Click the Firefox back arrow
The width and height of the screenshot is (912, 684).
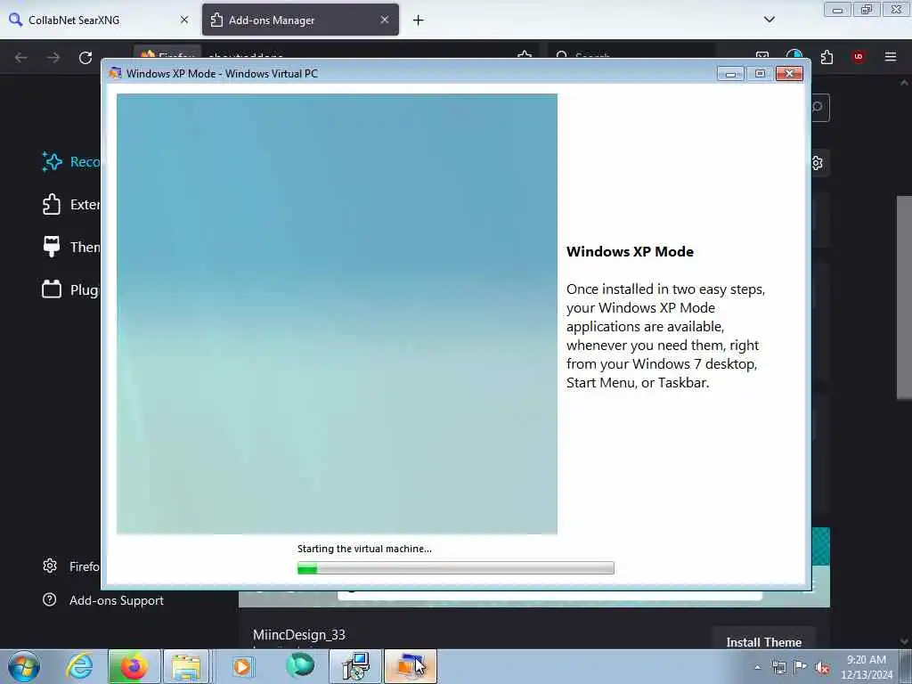click(21, 57)
